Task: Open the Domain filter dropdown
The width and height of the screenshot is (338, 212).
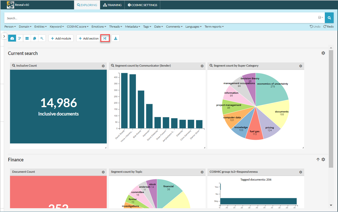Action: (25, 27)
